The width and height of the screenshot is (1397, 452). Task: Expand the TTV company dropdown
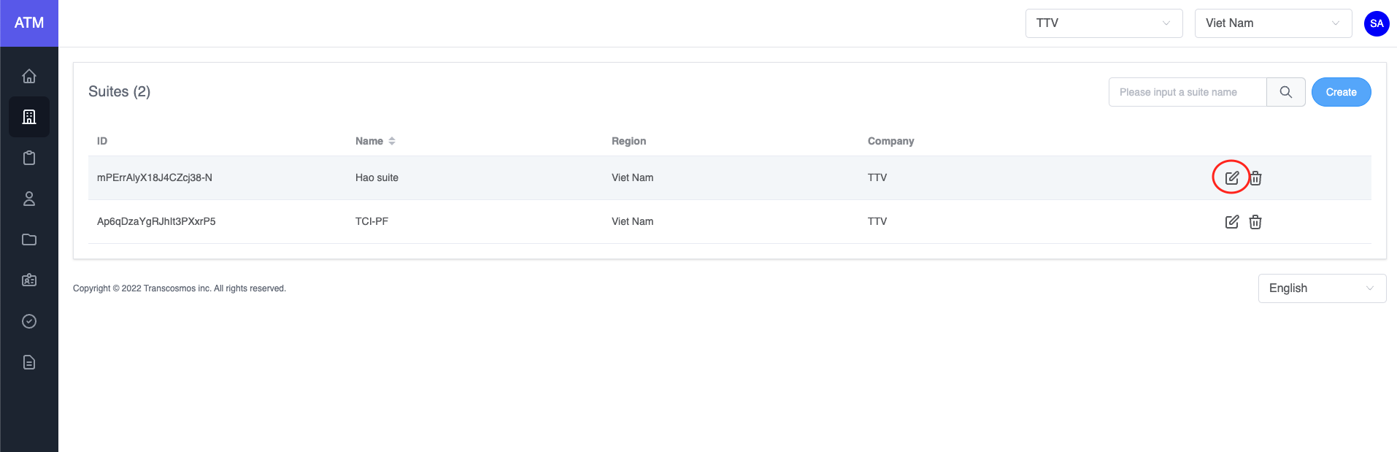pos(1103,23)
